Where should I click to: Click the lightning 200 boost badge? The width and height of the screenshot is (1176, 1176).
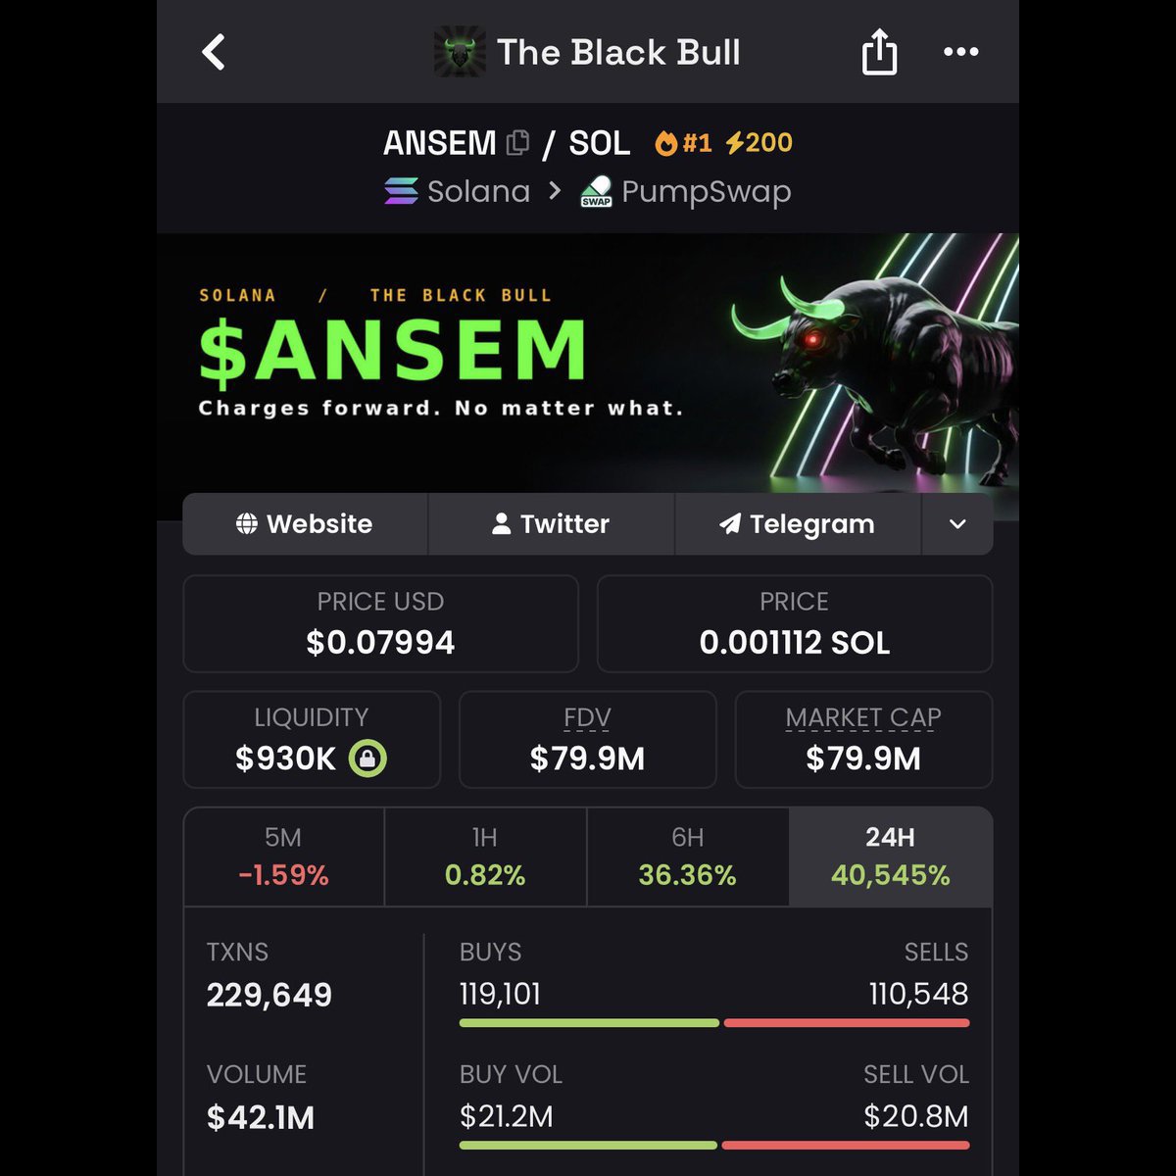point(759,143)
